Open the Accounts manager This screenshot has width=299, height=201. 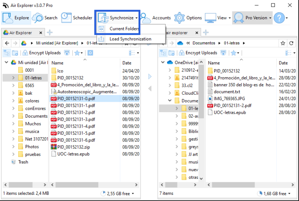coord(156,18)
